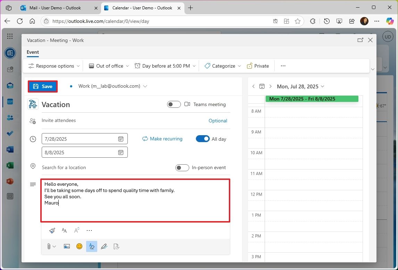Select the Format painter tool
This screenshot has height=270, width=398.
[52, 230]
